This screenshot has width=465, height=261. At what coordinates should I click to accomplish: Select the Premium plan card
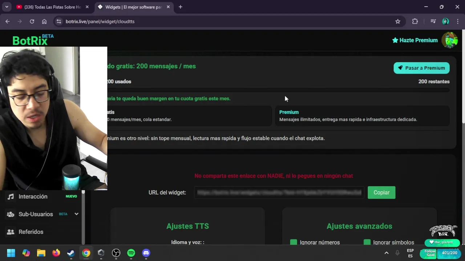tap(362, 116)
